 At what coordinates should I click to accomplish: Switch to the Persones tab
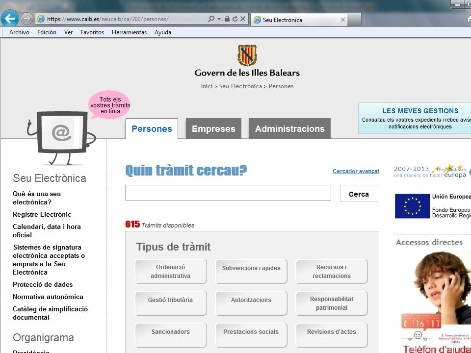(152, 128)
